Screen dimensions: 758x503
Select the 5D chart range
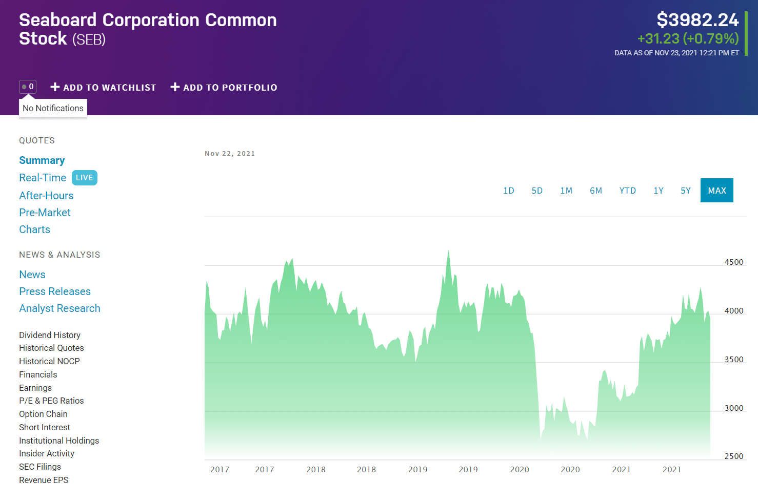coord(537,191)
